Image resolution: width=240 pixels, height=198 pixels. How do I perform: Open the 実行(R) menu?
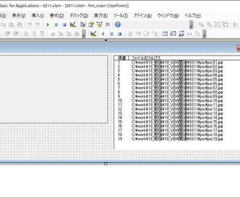pyautogui.click(x=101, y=16)
